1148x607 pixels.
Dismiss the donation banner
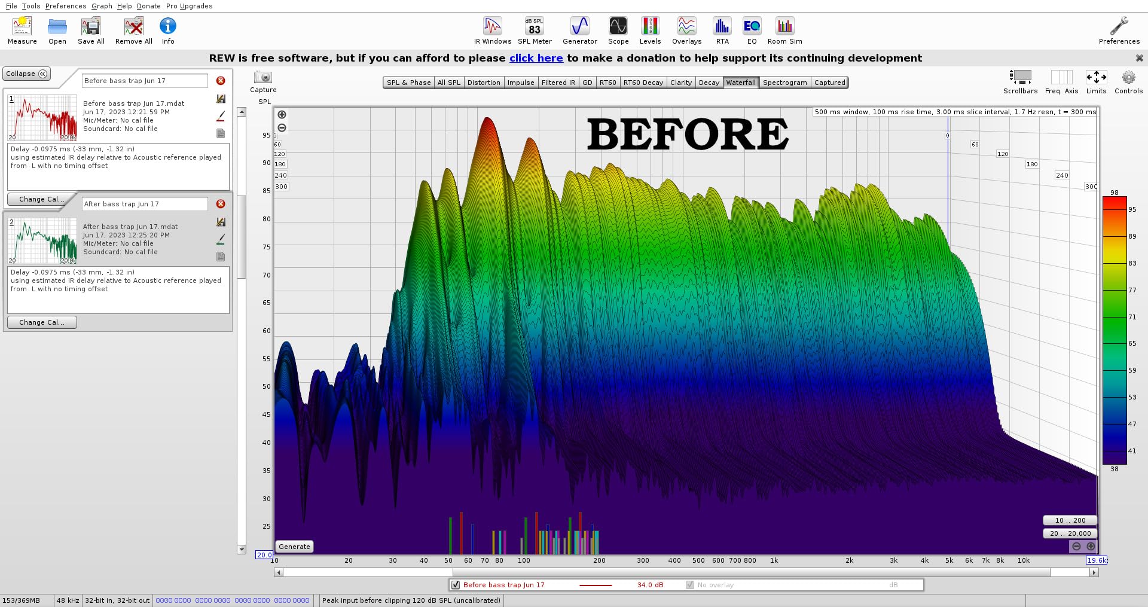1139,58
